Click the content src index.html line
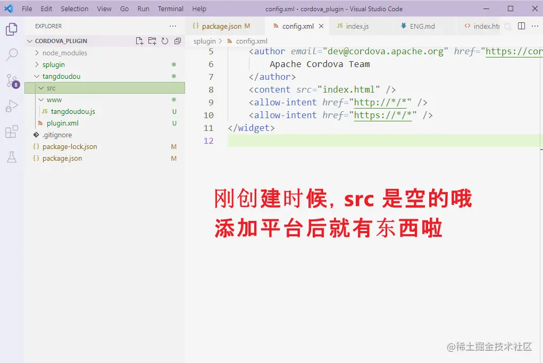Screen dimensions: 543x363 322,89
